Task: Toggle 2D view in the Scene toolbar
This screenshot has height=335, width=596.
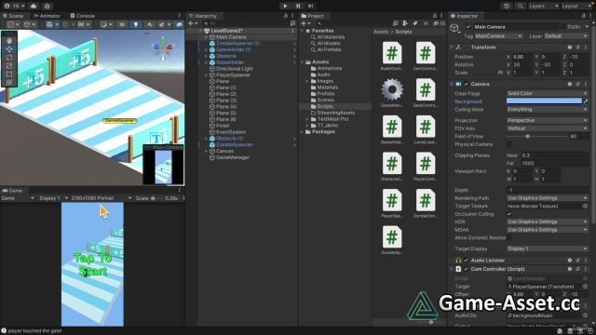Action: pyautogui.click(x=122, y=24)
